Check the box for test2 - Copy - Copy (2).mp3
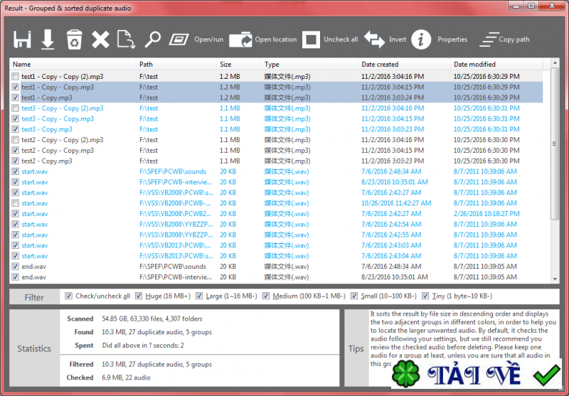 [x=15, y=139]
